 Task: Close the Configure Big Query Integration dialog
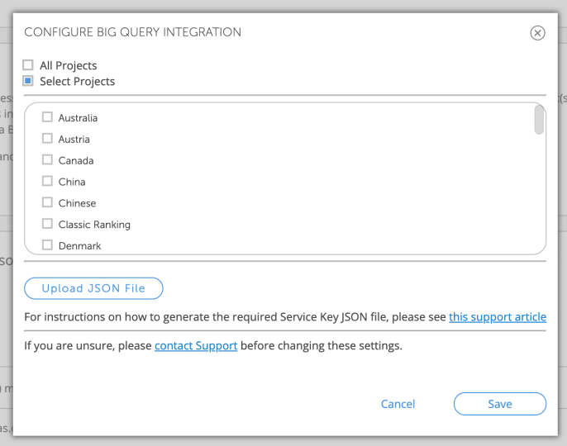pyautogui.click(x=537, y=33)
